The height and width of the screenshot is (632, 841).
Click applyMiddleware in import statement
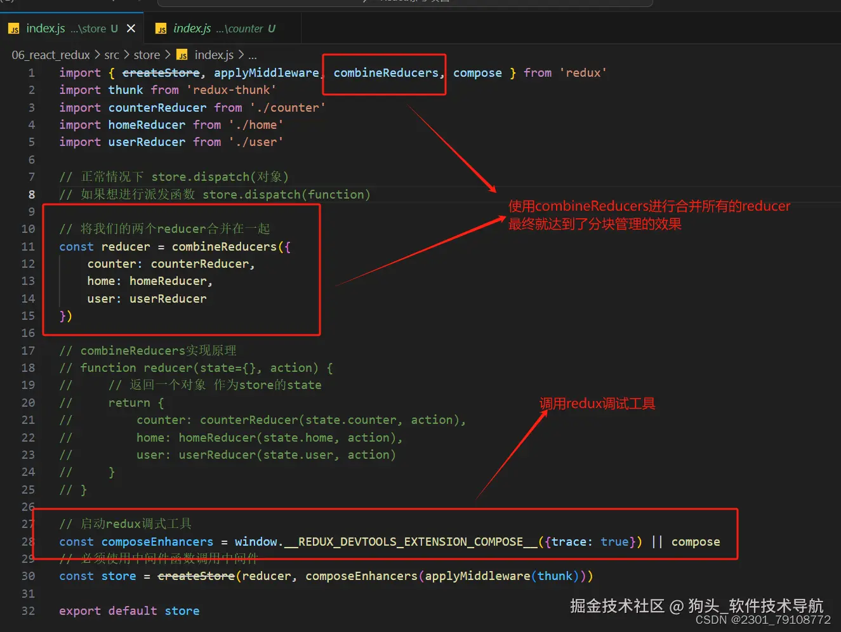(266, 73)
